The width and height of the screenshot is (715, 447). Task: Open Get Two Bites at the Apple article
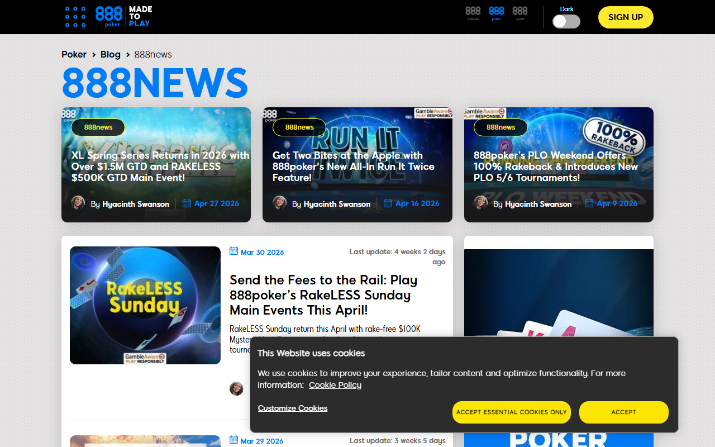pyautogui.click(x=354, y=167)
